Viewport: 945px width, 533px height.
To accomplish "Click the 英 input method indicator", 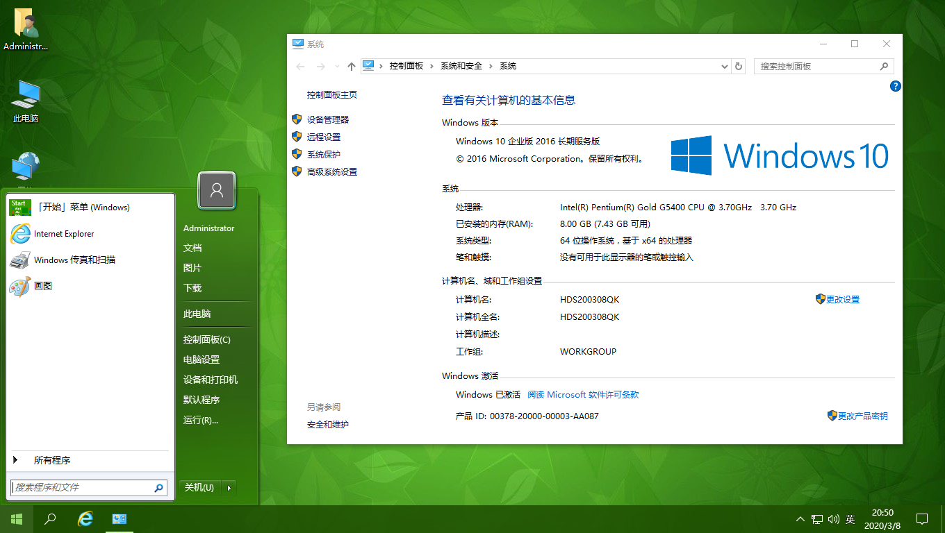I will [x=850, y=519].
